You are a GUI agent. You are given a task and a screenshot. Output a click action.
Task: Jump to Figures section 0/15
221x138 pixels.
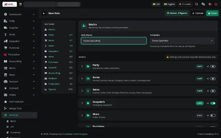coord(58,89)
